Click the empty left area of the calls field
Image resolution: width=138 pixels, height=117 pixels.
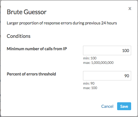[97, 50]
